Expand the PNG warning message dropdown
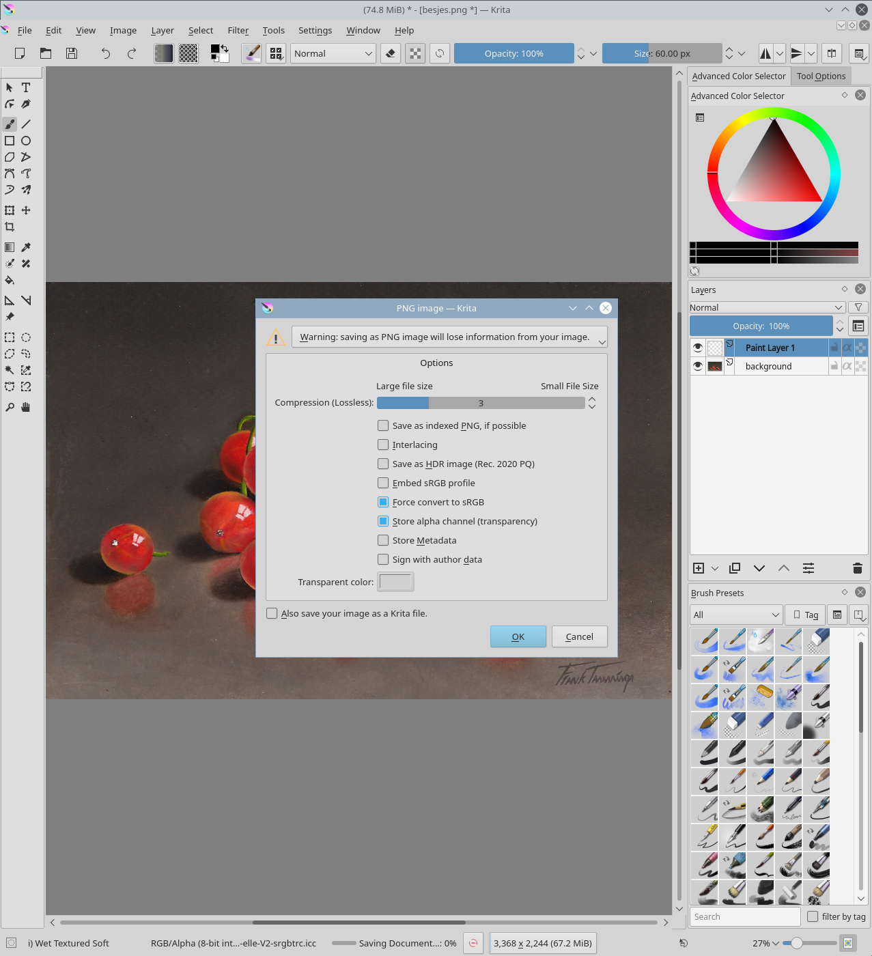The image size is (872, 956). click(x=602, y=341)
